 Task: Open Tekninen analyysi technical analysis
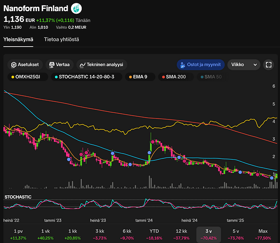click(102, 65)
